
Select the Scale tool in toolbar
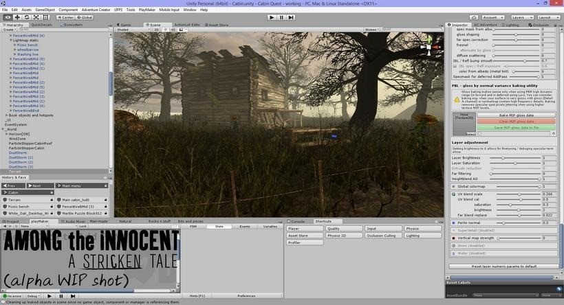36,17
